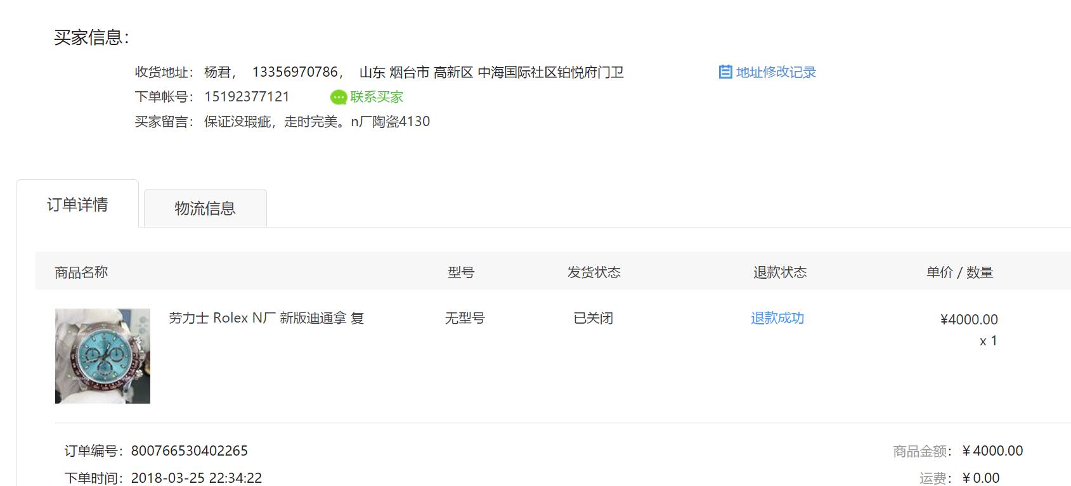
Task: Open the 地址修改记录 link
Action: pyautogui.click(x=776, y=72)
